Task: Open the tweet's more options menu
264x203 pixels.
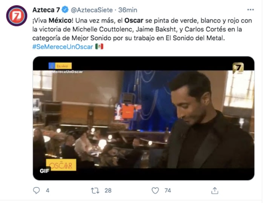Action: 250,10
